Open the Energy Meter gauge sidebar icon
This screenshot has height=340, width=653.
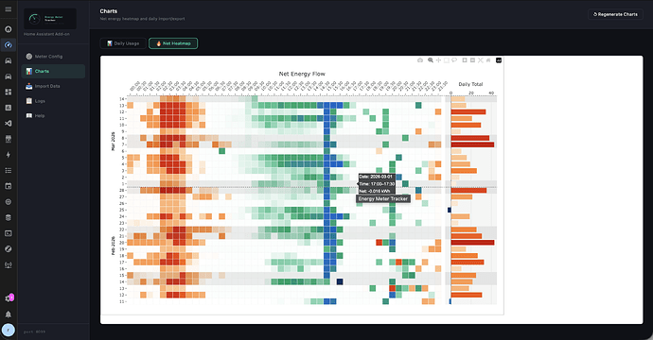[8, 45]
